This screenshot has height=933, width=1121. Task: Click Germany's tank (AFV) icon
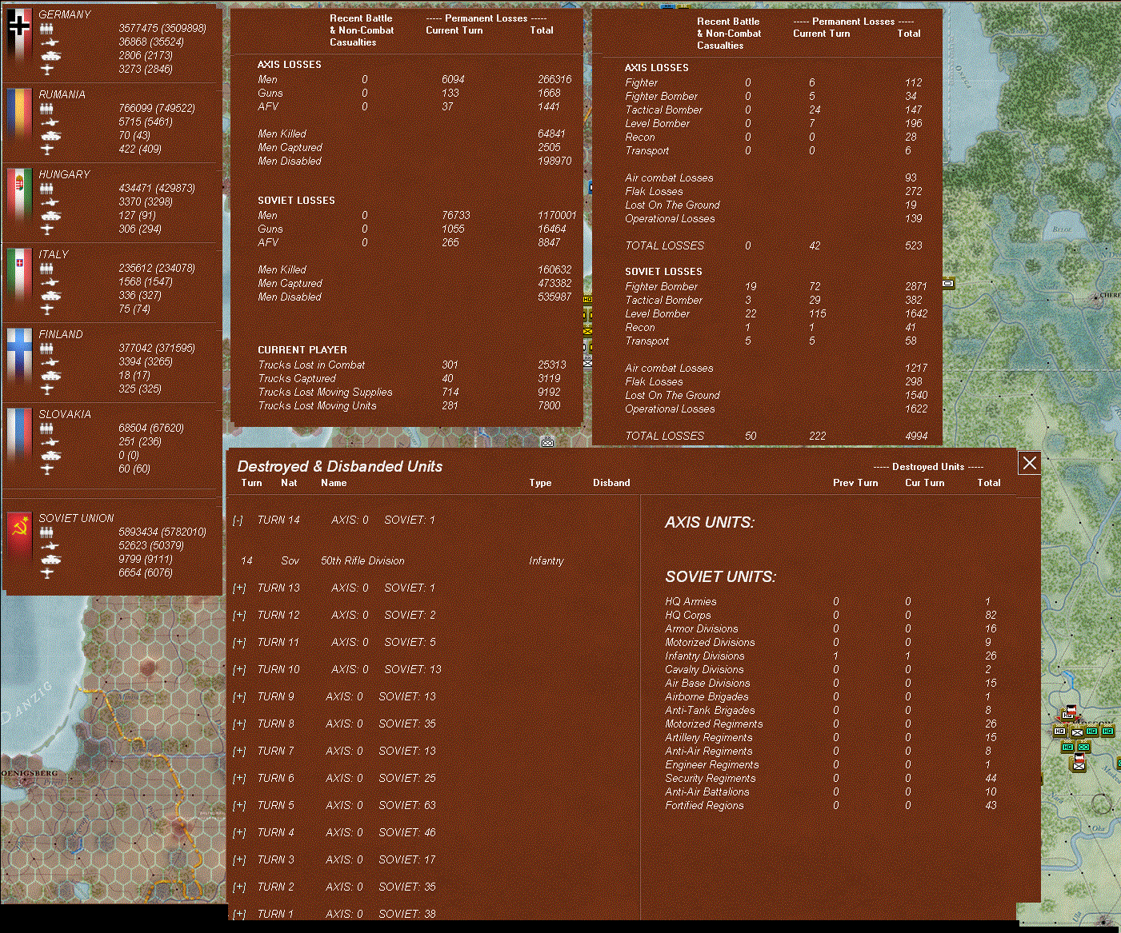(50, 56)
